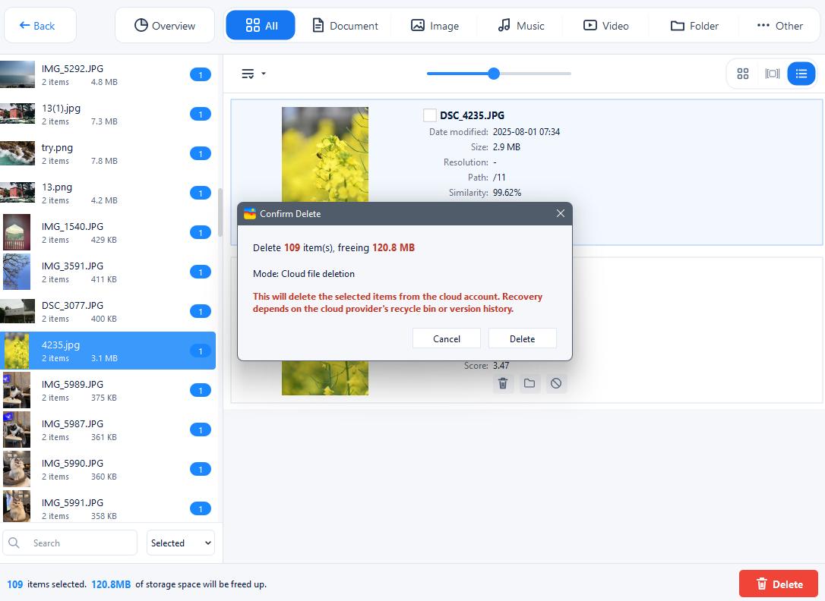Image resolution: width=825 pixels, height=601 pixels.
Task: Switch to the Video tab
Action: point(605,25)
